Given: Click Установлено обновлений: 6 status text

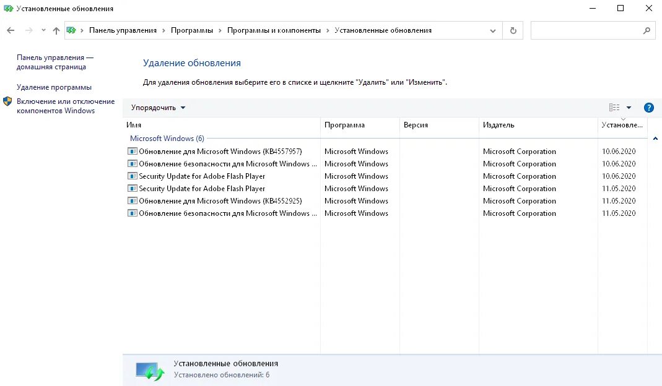Looking at the screenshot, I should tap(222, 375).
